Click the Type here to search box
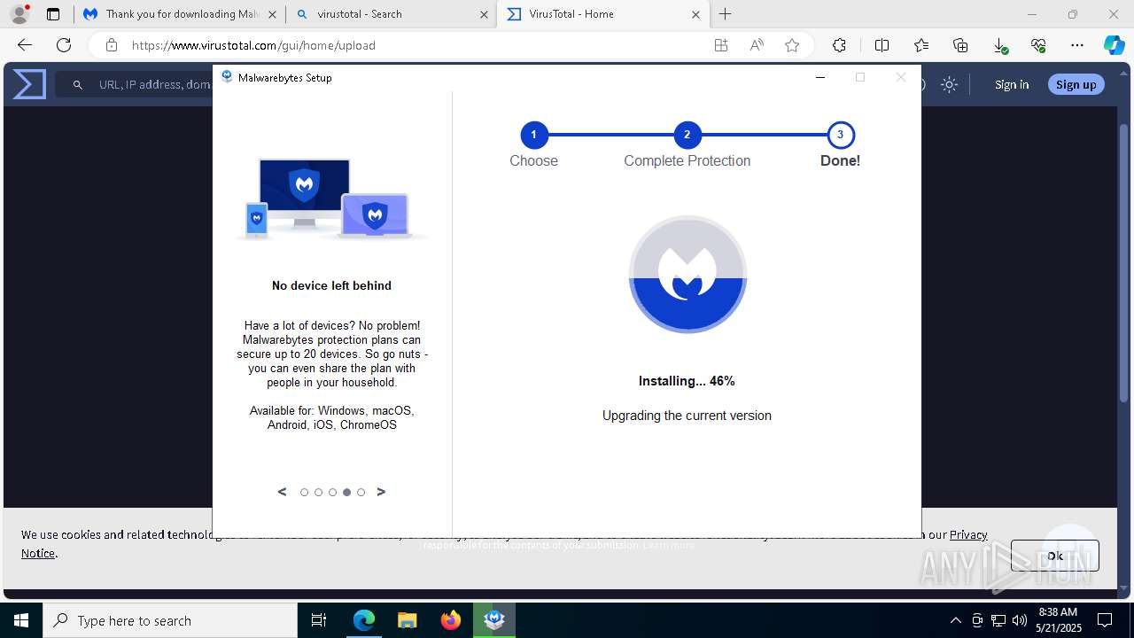The image size is (1134, 638). (x=170, y=620)
